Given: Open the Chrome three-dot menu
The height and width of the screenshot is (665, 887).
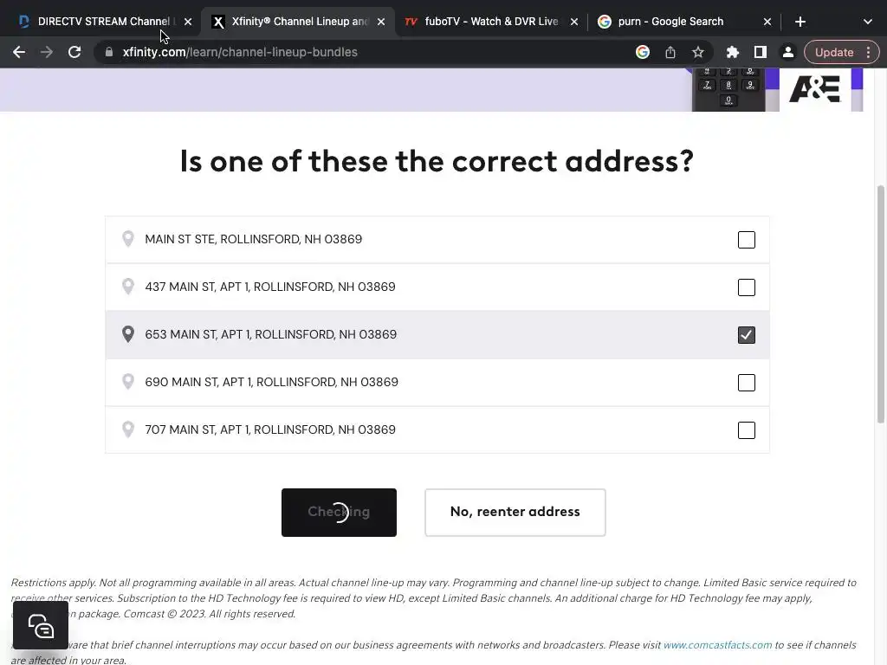Looking at the screenshot, I should click(868, 52).
